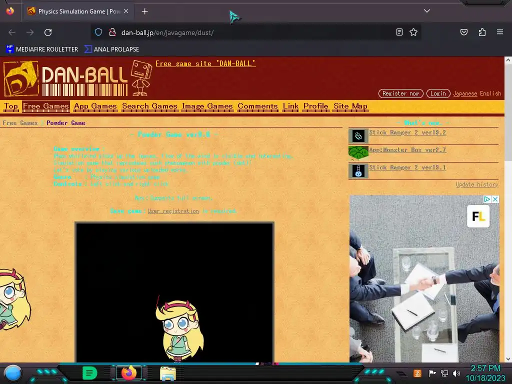
Task: Toggle Reader View in address bar
Action: point(399,32)
